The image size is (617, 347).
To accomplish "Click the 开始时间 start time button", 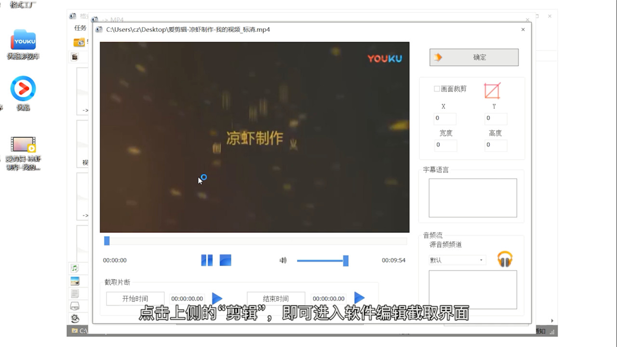I will point(134,298).
